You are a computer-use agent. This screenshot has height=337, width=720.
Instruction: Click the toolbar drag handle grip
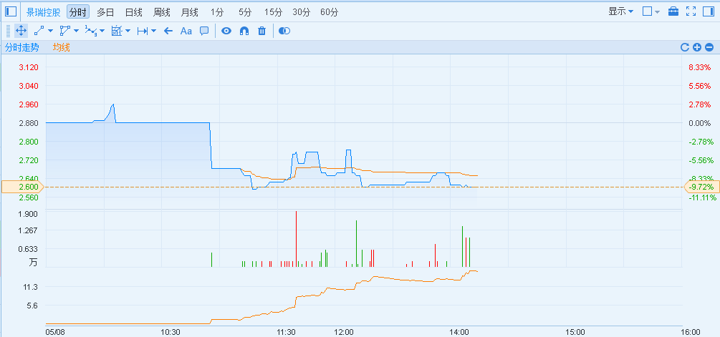pos(8,31)
